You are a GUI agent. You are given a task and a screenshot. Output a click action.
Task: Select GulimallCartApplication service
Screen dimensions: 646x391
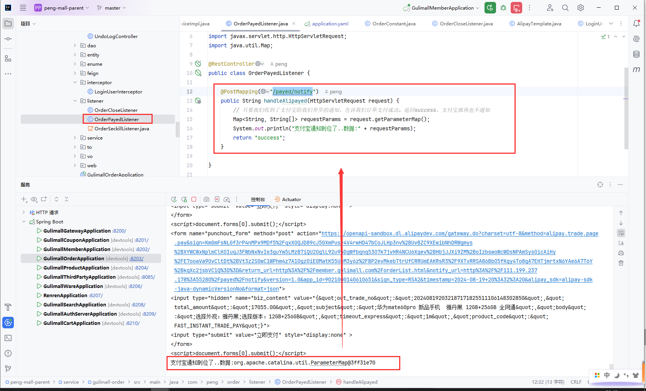(72, 323)
